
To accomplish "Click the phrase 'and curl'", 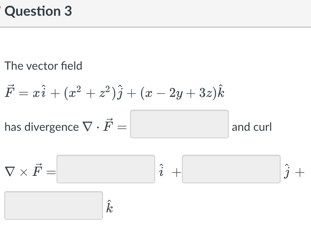I will point(252,127).
